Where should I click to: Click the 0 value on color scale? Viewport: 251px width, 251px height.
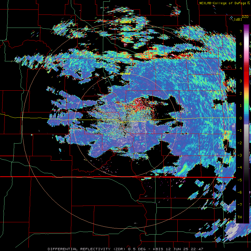(241, 118)
